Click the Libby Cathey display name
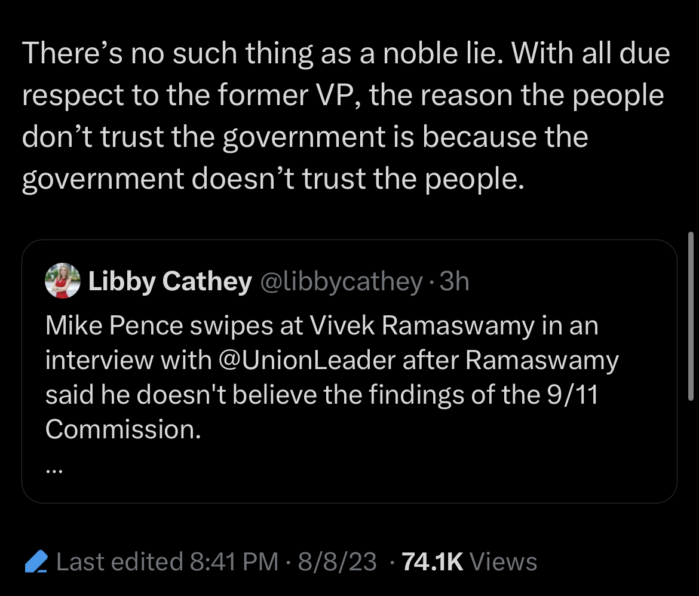The width and height of the screenshot is (699, 596). 170,281
